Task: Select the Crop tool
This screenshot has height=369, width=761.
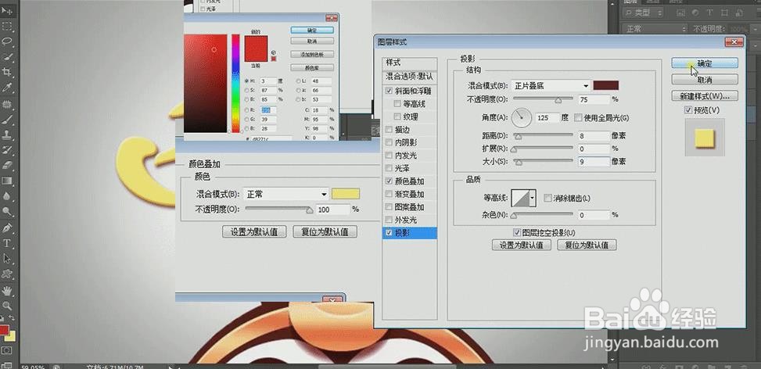Action: (7, 72)
